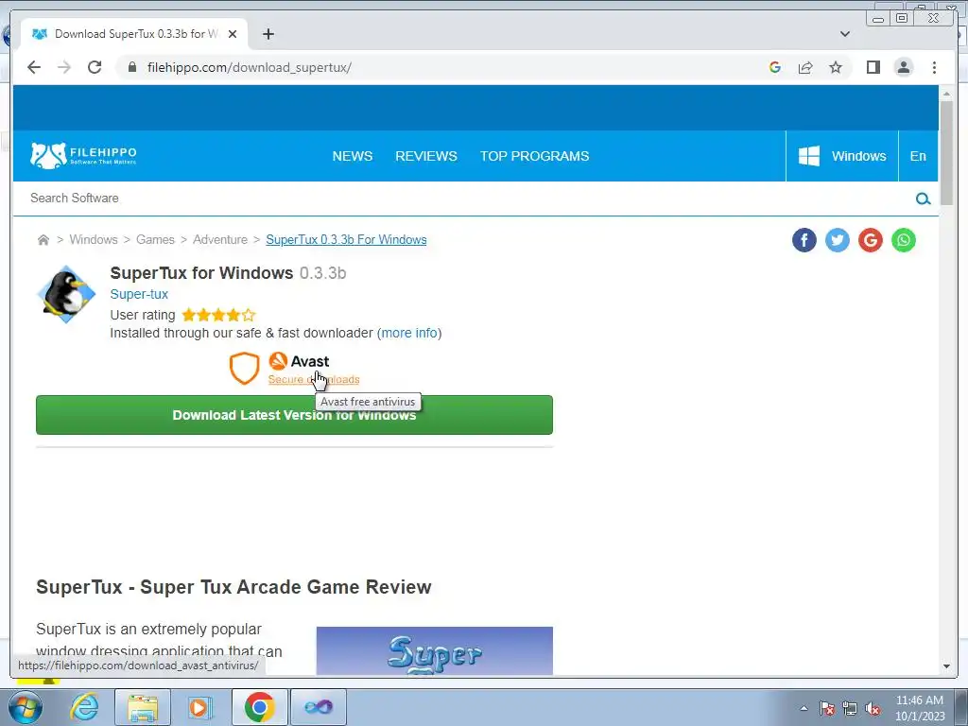The width and height of the screenshot is (968, 726).
Task: Reload the FileHippo page
Action: [x=95, y=67]
